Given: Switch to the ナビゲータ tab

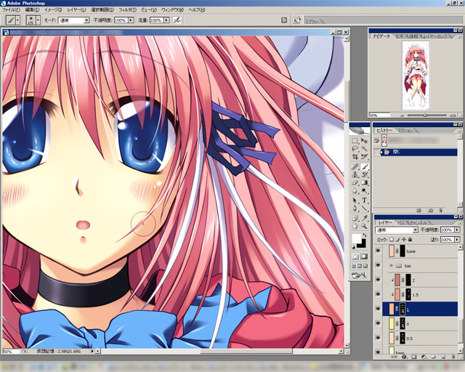Looking at the screenshot, I should [x=381, y=36].
